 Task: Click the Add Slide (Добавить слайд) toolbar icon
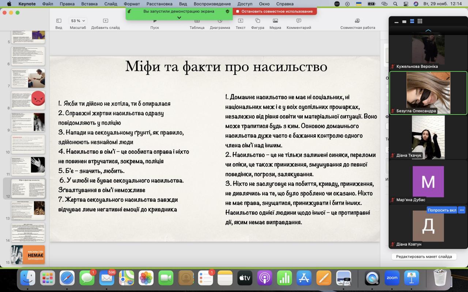105,21
